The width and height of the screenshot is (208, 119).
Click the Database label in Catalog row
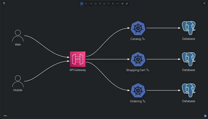coord(189,39)
